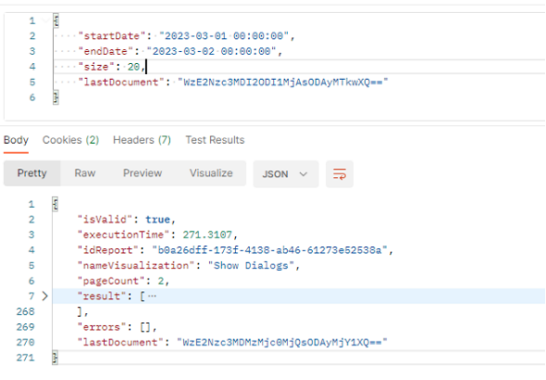546x380 pixels.
Task: Click the "idReport" key
Action: tap(108, 250)
